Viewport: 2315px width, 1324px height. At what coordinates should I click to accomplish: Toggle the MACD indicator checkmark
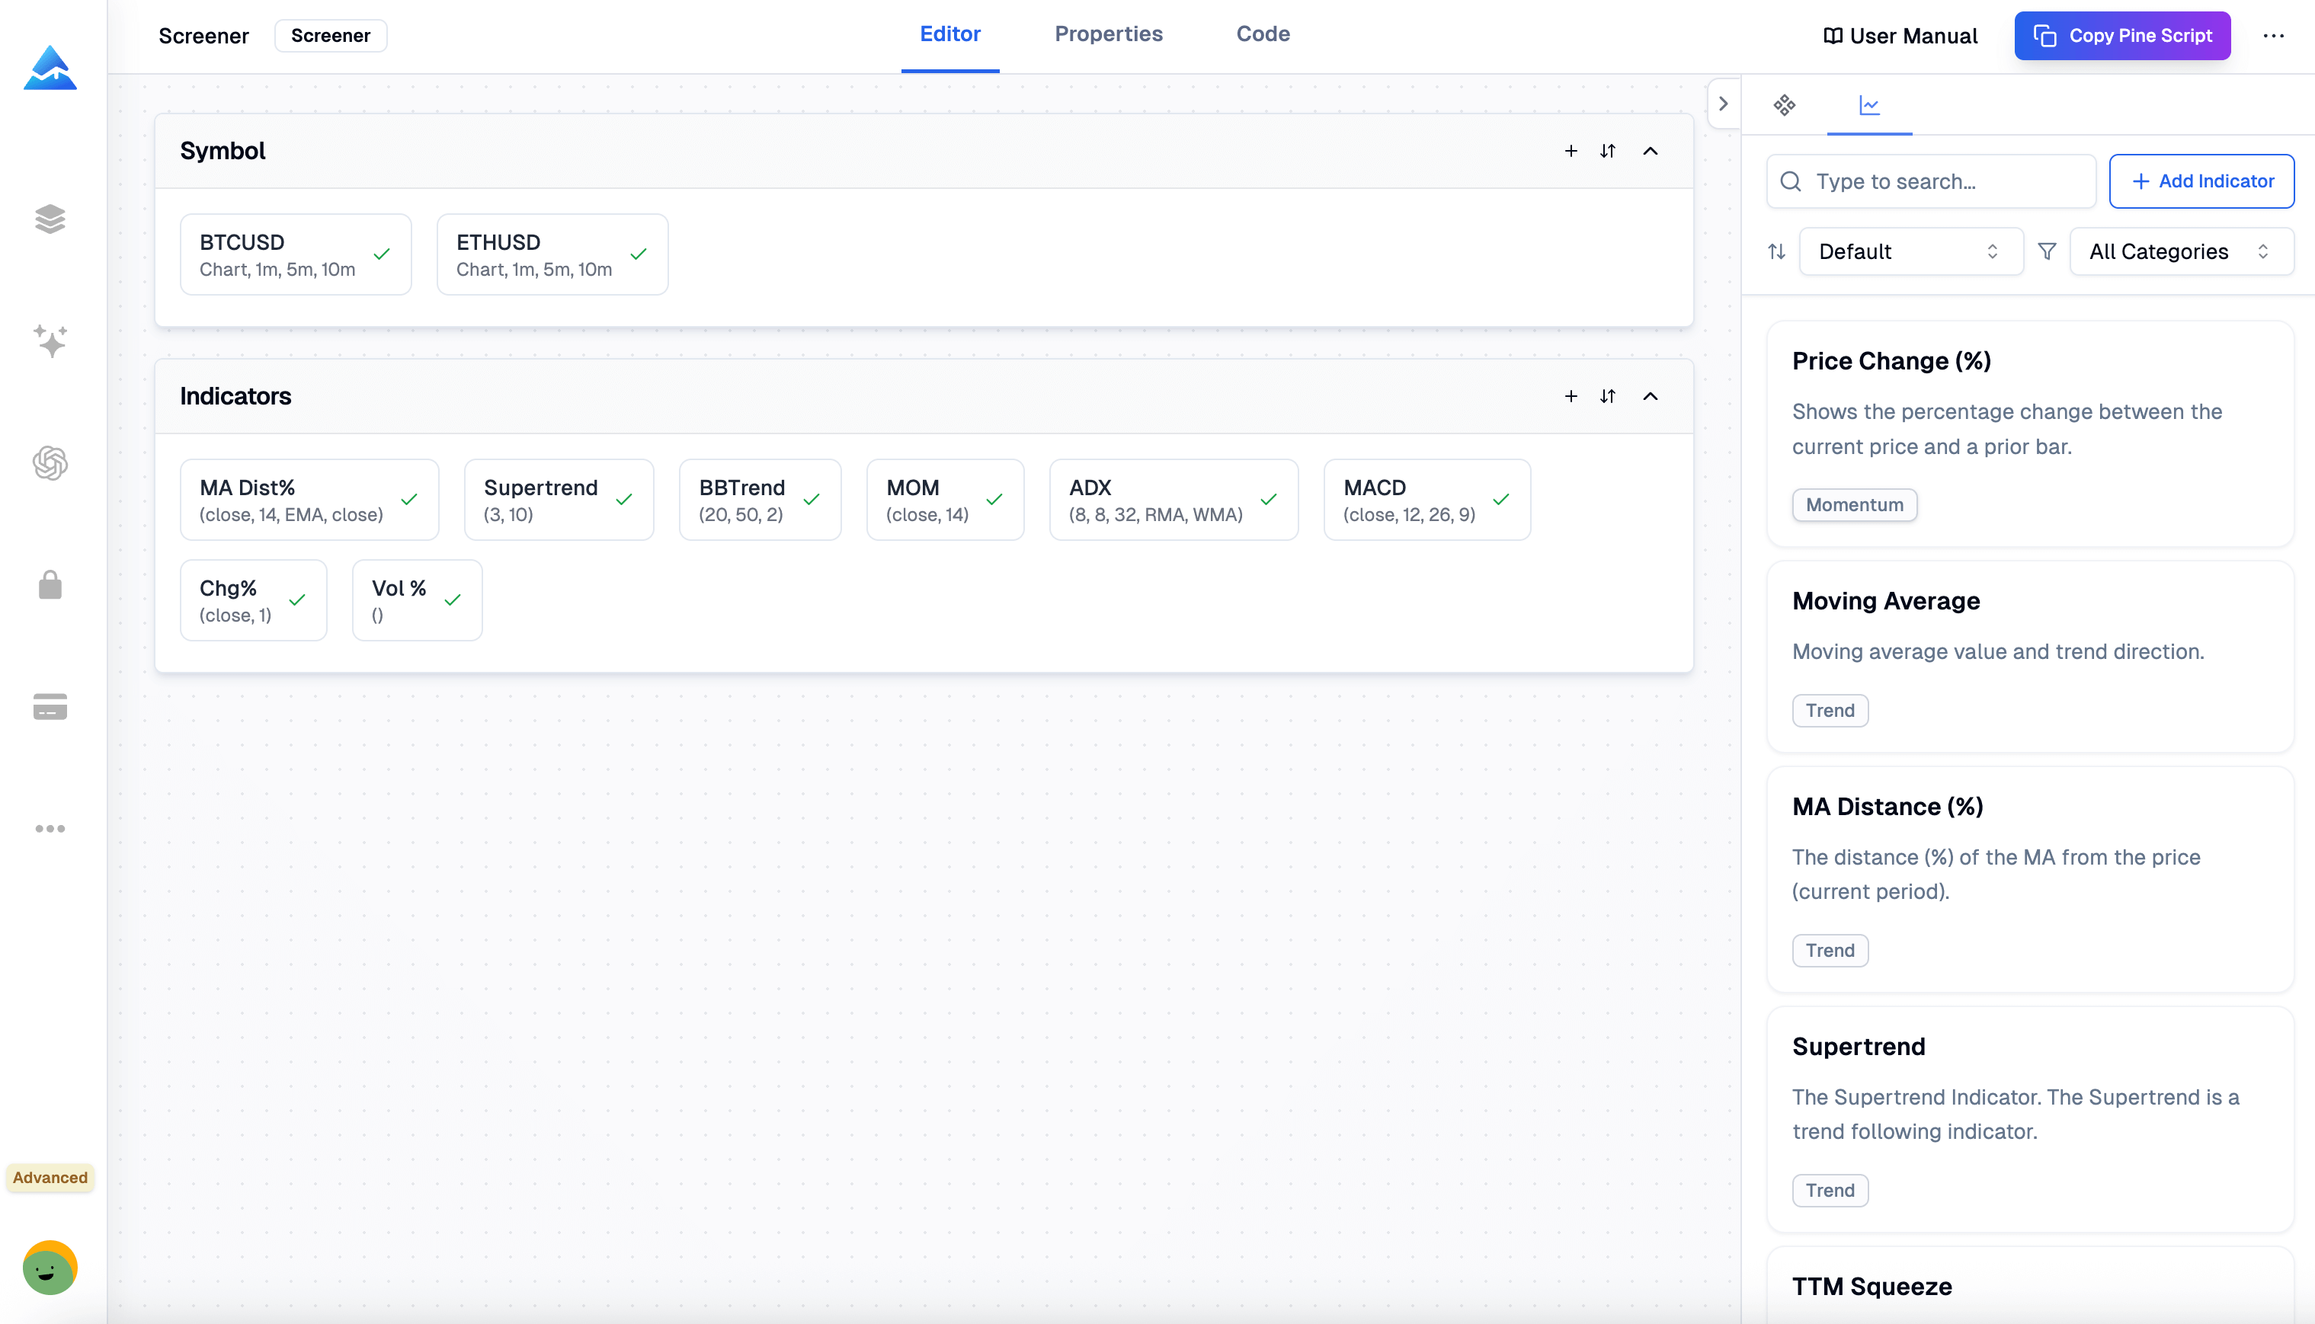pyautogui.click(x=1501, y=500)
